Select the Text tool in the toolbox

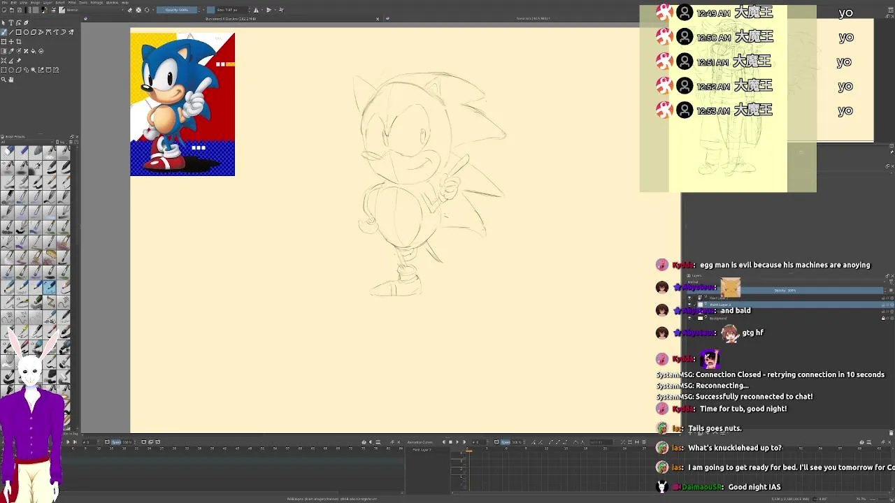pos(11,22)
